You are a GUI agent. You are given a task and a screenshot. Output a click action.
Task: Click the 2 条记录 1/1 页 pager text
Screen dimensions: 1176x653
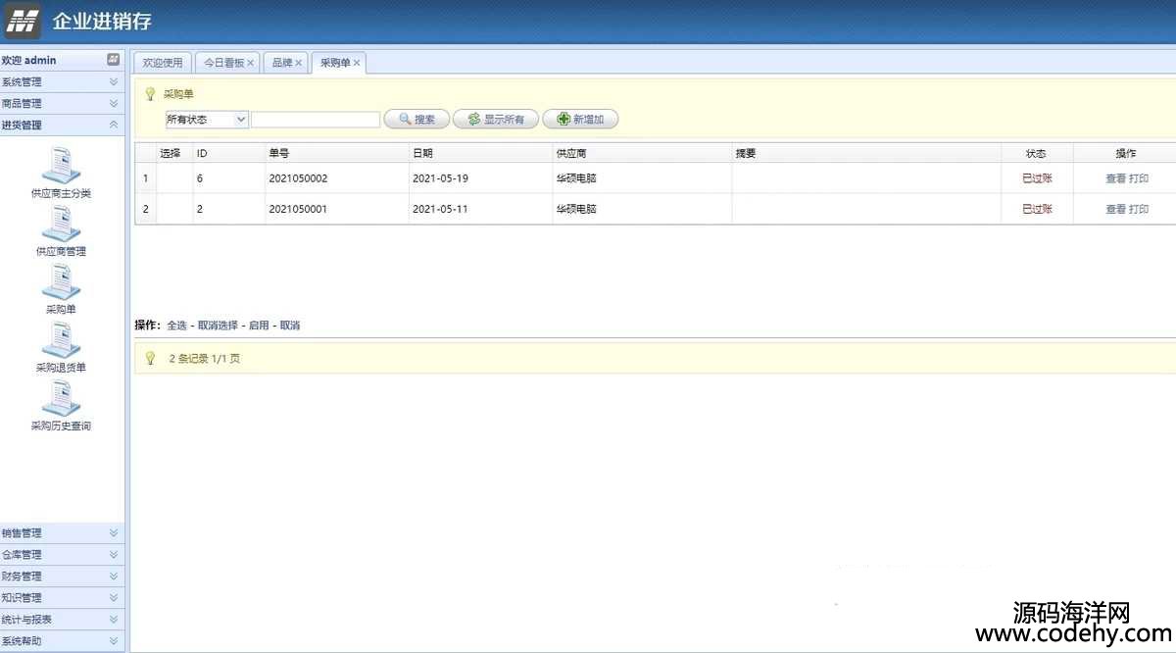click(204, 359)
